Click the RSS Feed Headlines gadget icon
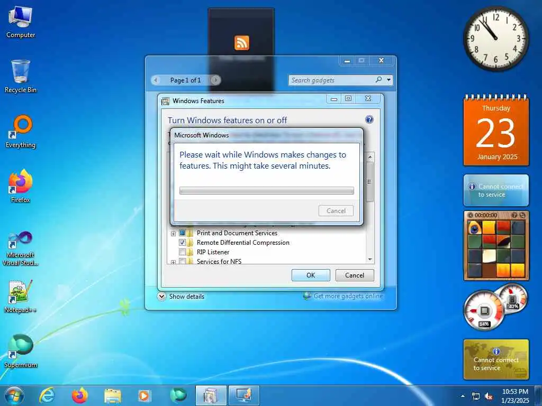The height and width of the screenshot is (406, 542). (x=241, y=43)
